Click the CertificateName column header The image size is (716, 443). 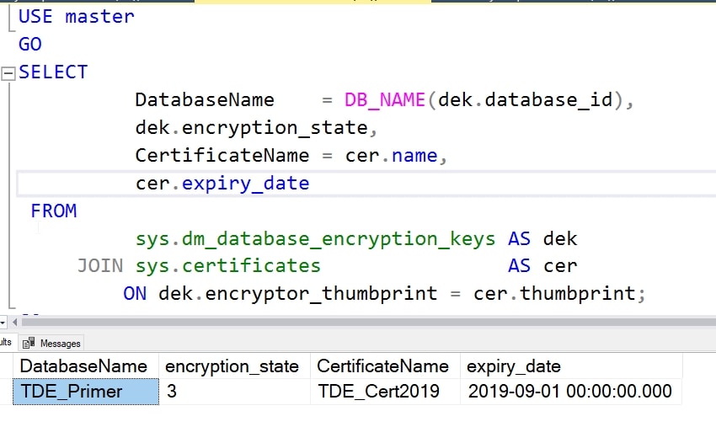click(x=382, y=366)
